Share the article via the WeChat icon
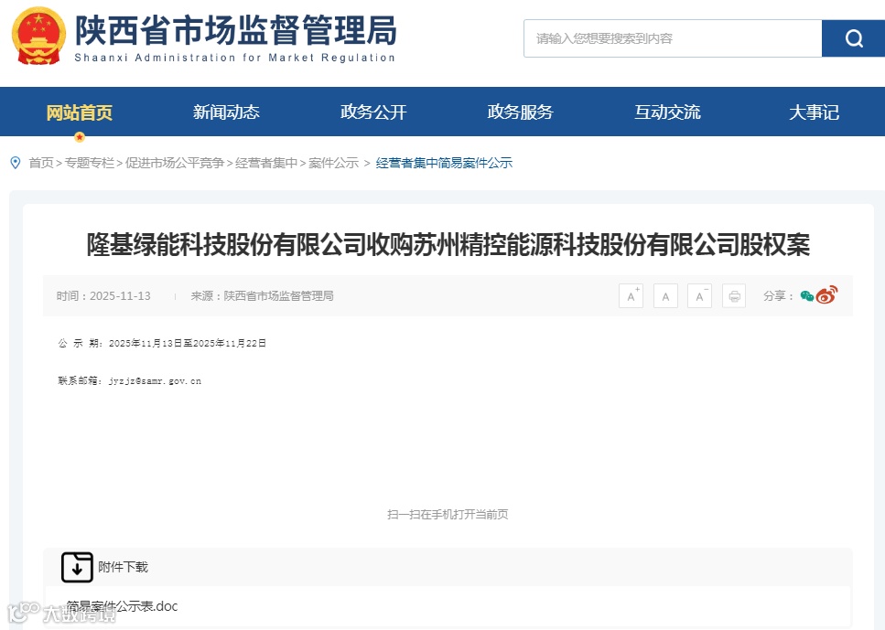 [x=809, y=295]
